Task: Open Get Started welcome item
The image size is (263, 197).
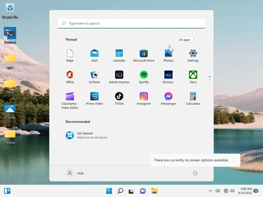Action: [x=87, y=135]
